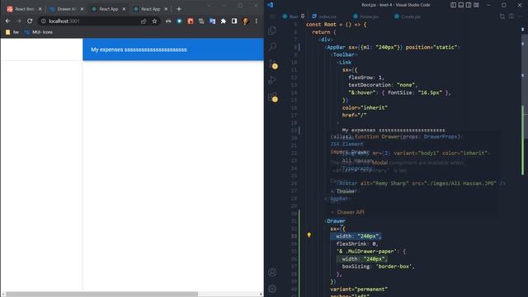This screenshot has height=297, width=528.
Task: Open the fav bookmarks folder
Action: 12,32
